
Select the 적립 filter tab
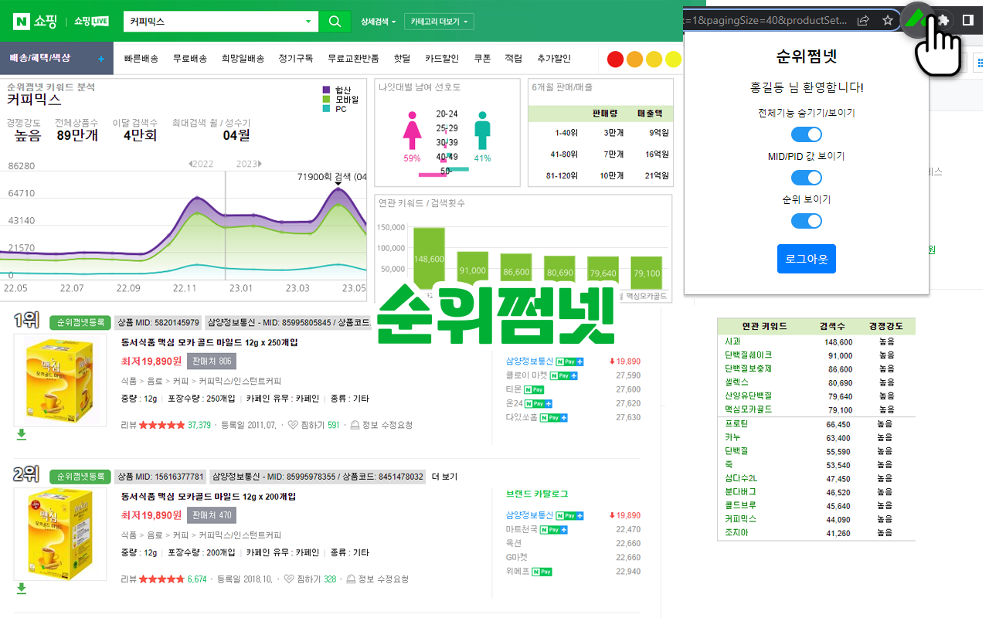coord(513,59)
